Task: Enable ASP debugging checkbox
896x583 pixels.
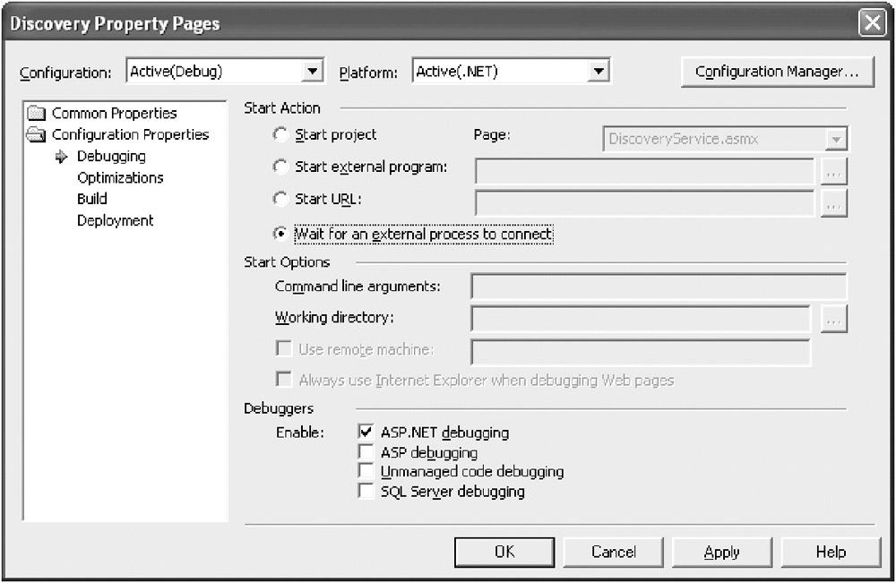Action: (366, 452)
